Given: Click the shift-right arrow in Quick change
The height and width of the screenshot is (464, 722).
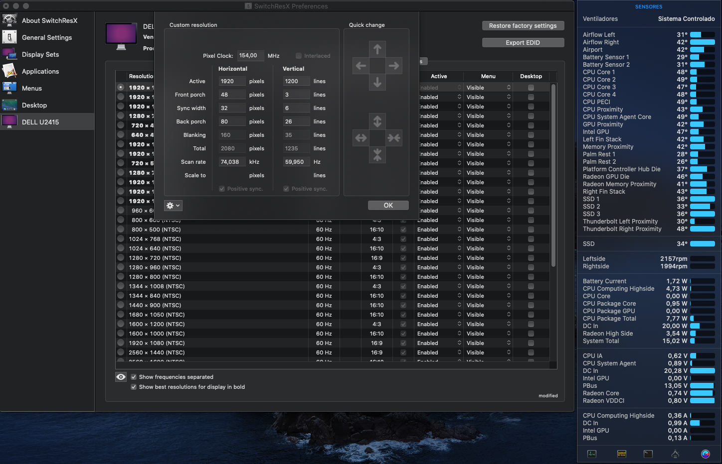Looking at the screenshot, I should point(394,66).
